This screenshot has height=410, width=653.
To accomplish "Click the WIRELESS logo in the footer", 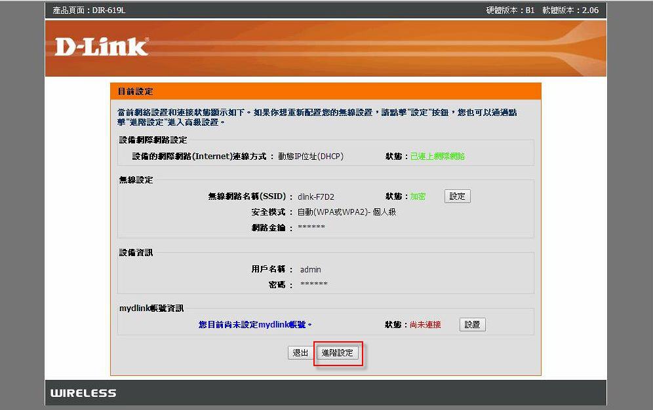I will coord(83,393).
